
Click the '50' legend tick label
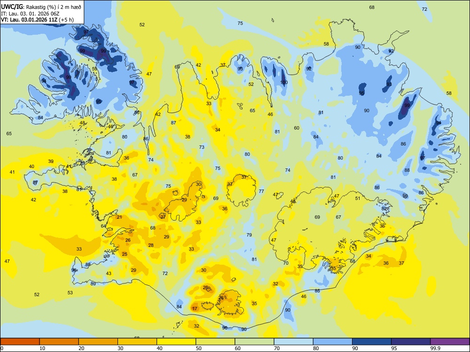pos(199,348)
